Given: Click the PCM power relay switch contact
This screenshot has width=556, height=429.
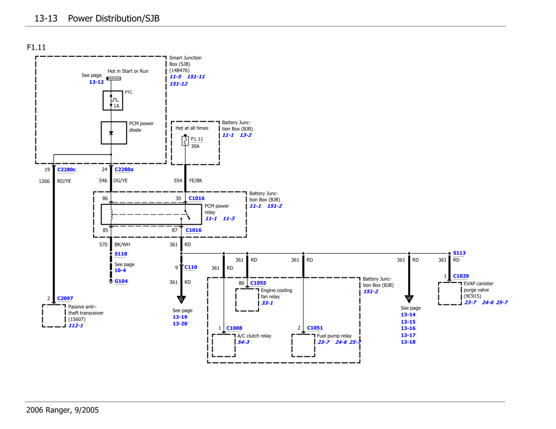Looking at the screenshot, I should (186, 214).
